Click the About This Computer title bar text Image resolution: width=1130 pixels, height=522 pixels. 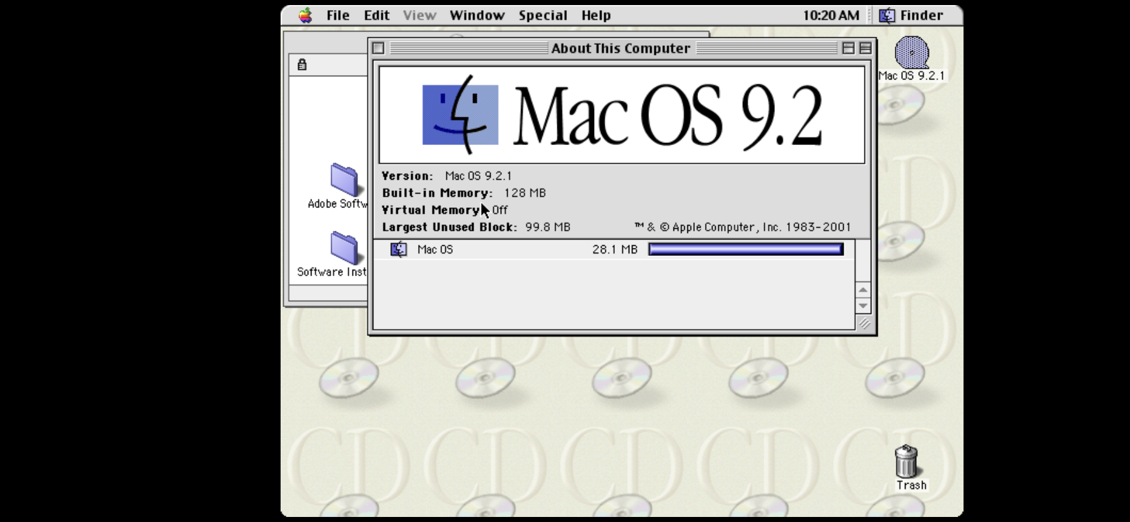tap(620, 49)
